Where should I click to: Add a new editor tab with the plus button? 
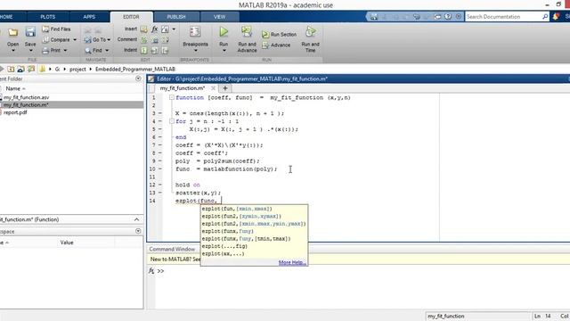[225, 88]
